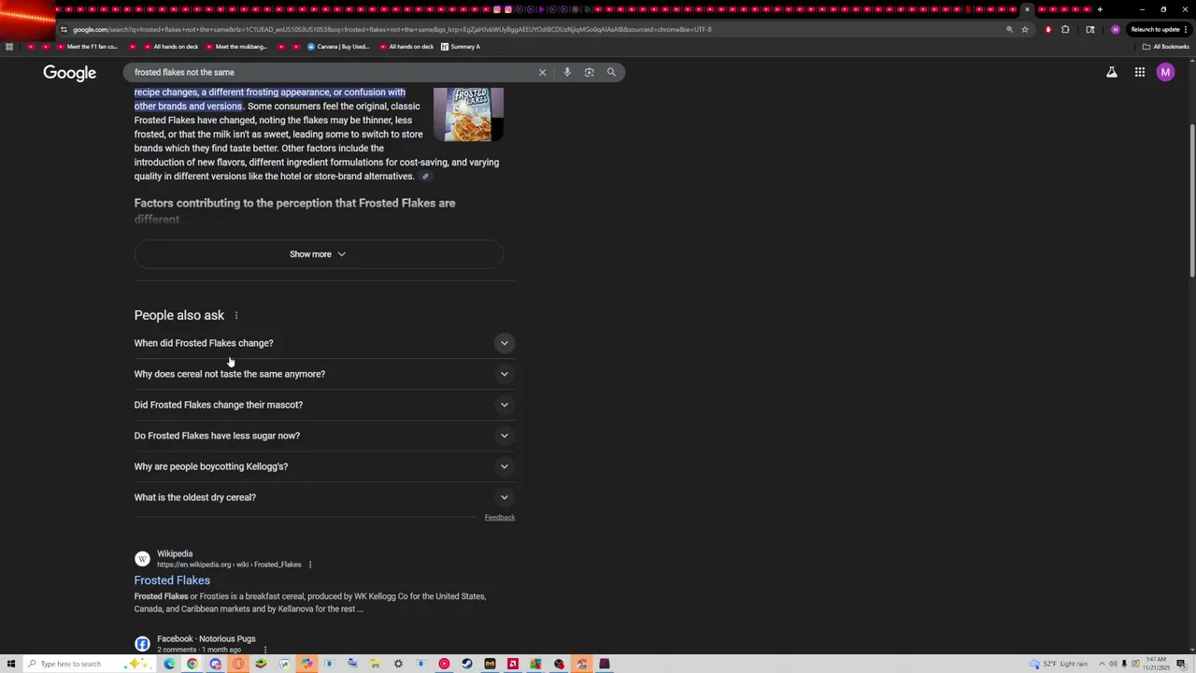Expand 'When did Frosted Flakes change?'
This screenshot has width=1196, height=673.
coord(324,343)
